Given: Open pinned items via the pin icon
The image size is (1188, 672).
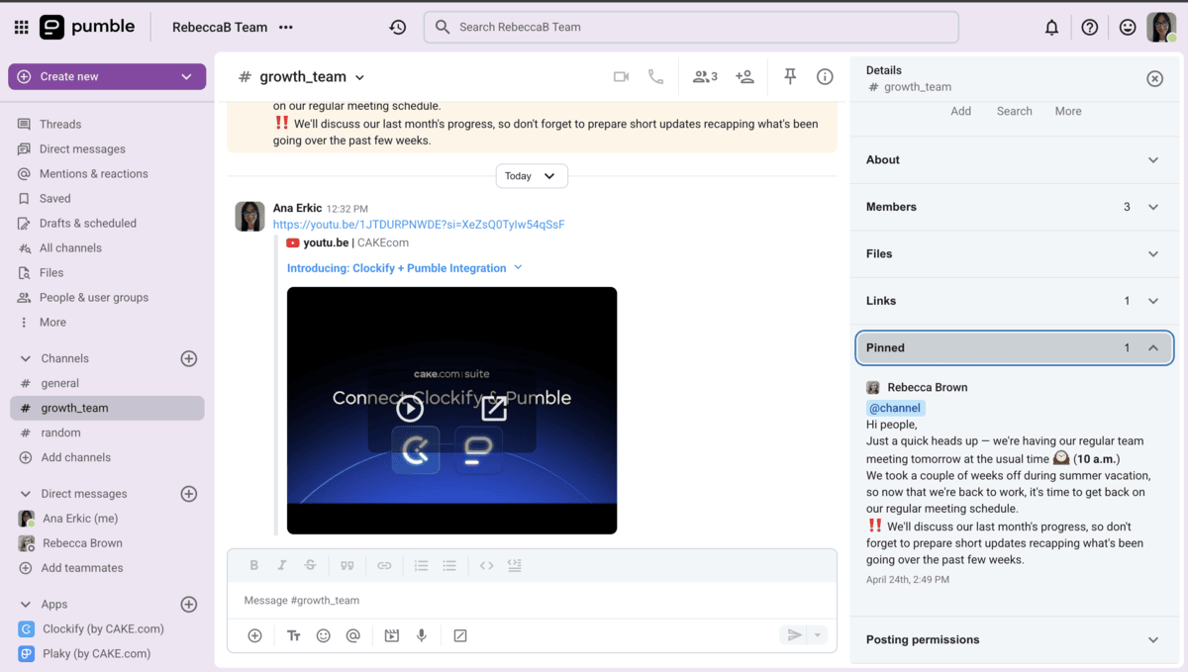Looking at the screenshot, I should tap(789, 75).
